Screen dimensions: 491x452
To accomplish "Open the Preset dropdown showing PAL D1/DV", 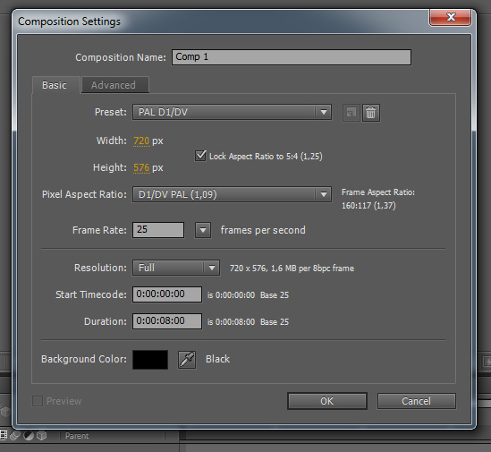I will pos(232,112).
